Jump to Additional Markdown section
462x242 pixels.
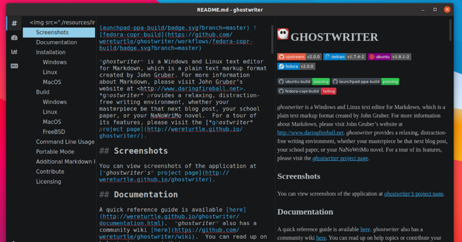pyautogui.click(x=65, y=162)
